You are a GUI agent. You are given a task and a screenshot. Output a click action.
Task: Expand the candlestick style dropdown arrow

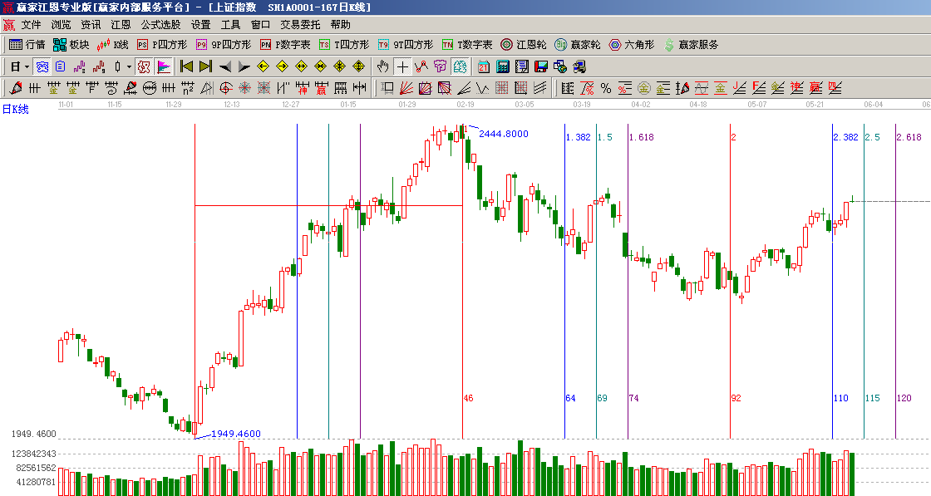coord(129,66)
